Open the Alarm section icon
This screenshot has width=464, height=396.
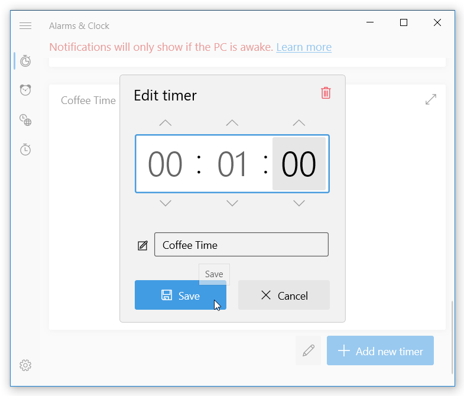click(25, 90)
